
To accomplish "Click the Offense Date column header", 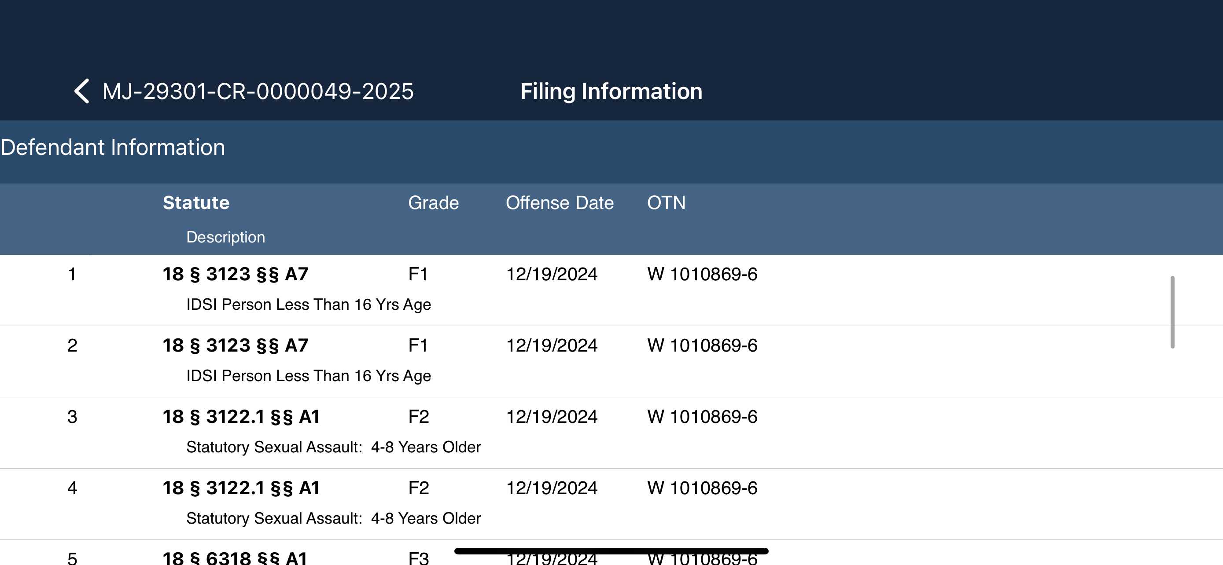I will point(559,202).
